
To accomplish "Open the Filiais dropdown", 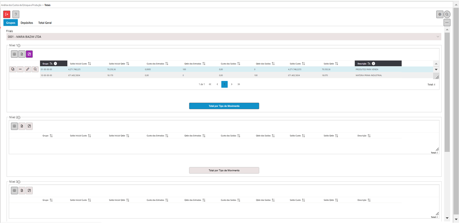I will coord(438,37).
